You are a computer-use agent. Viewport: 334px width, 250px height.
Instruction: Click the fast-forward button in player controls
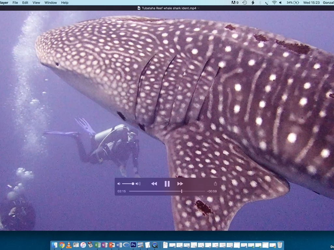coord(180,184)
